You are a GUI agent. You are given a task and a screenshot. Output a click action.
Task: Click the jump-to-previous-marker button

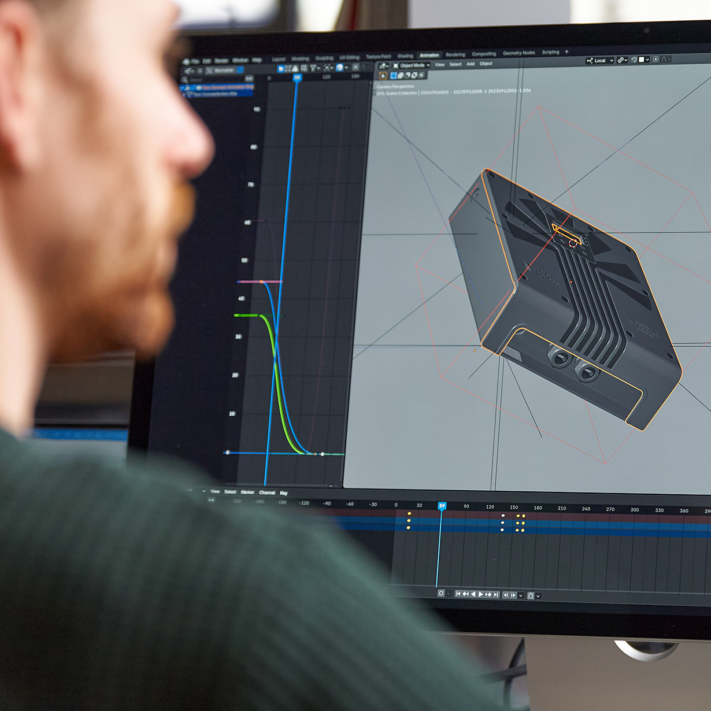[506, 595]
